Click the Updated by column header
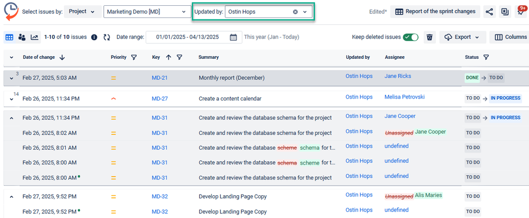This screenshot has height=218, width=529. coord(357,57)
